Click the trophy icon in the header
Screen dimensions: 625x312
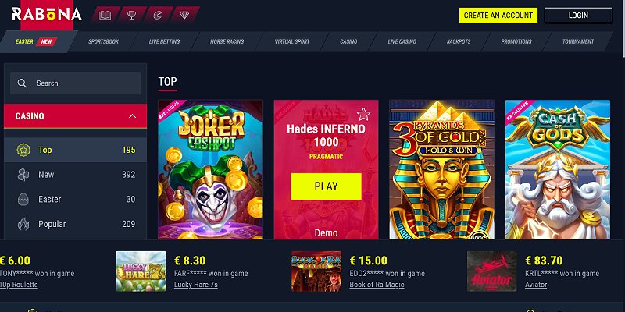tap(131, 16)
